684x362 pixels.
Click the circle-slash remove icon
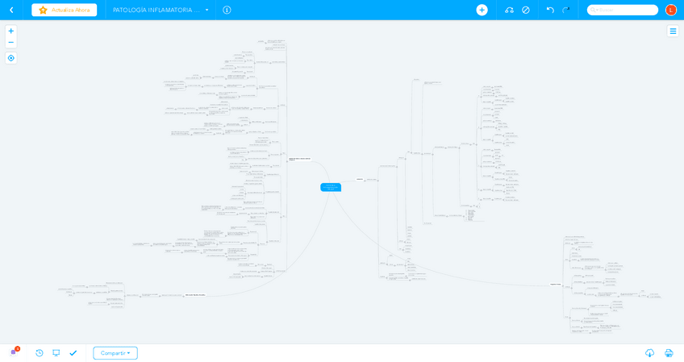pos(526,10)
